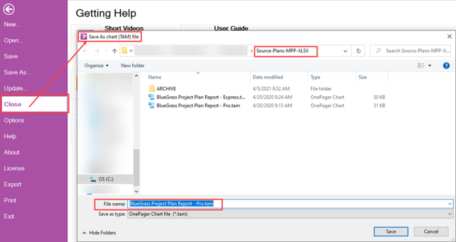Change the file view layout icon

pyautogui.click(x=421, y=65)
